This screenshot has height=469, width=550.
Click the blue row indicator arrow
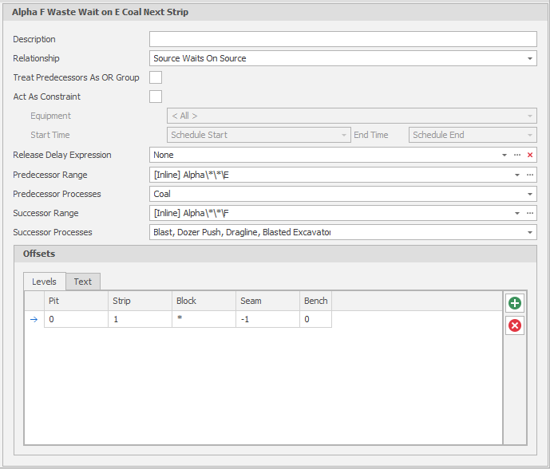[34, 319]
